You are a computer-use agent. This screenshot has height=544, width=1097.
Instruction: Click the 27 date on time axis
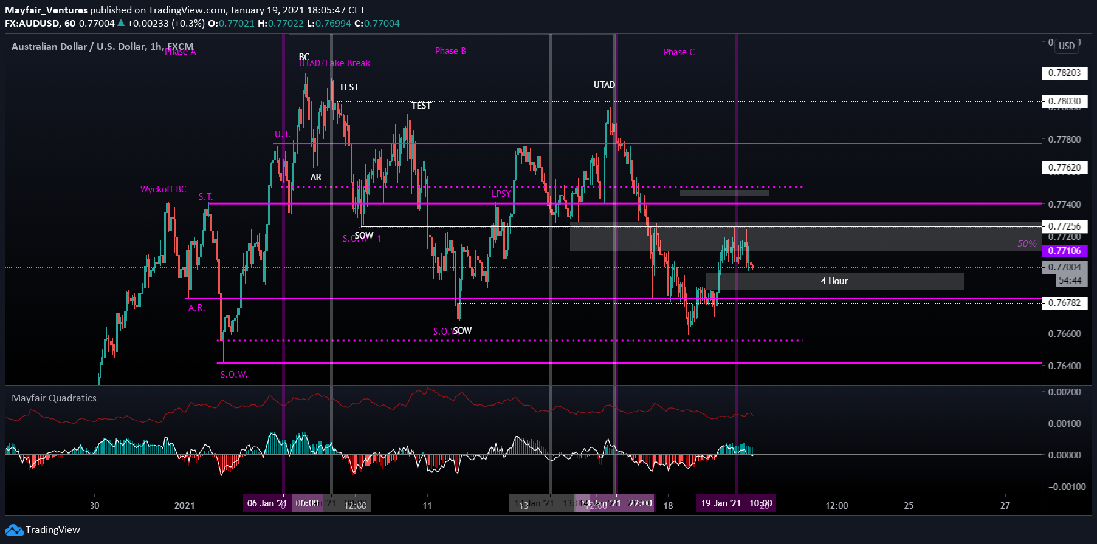point(1005,506)
